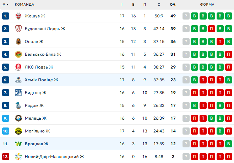Sort standings by the В wins column
Viewport: 234px width, 163px height.
133,5
